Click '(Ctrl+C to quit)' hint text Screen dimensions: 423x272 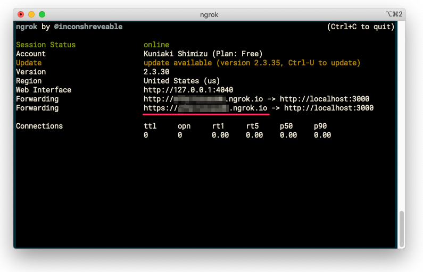tap(361, 27)
